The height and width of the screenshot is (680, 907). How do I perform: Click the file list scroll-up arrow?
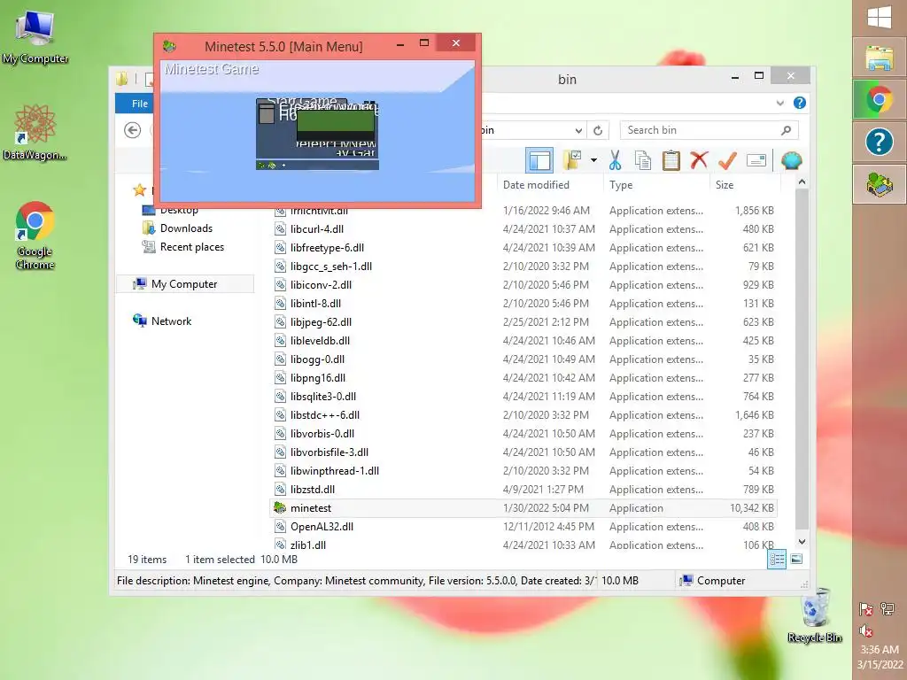(x=802, y=182)
